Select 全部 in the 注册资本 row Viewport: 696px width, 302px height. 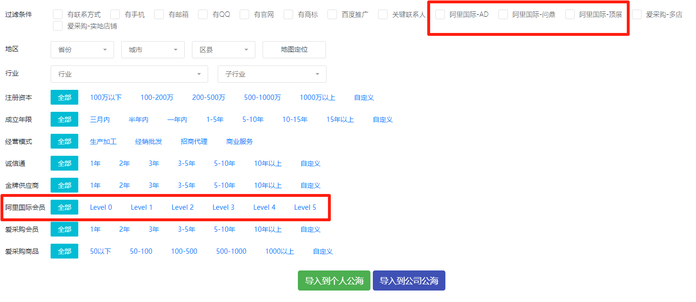point(64,97)
